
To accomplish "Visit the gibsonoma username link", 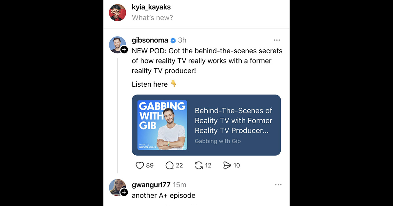I will point(150,40).
